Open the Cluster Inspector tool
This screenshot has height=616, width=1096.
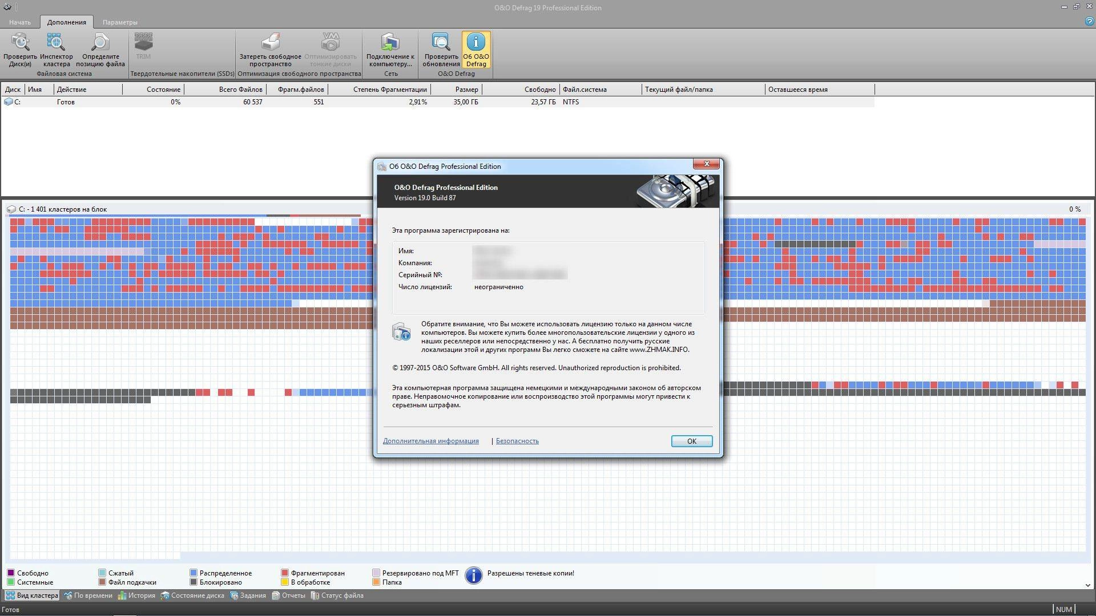[x=56, y=42]
